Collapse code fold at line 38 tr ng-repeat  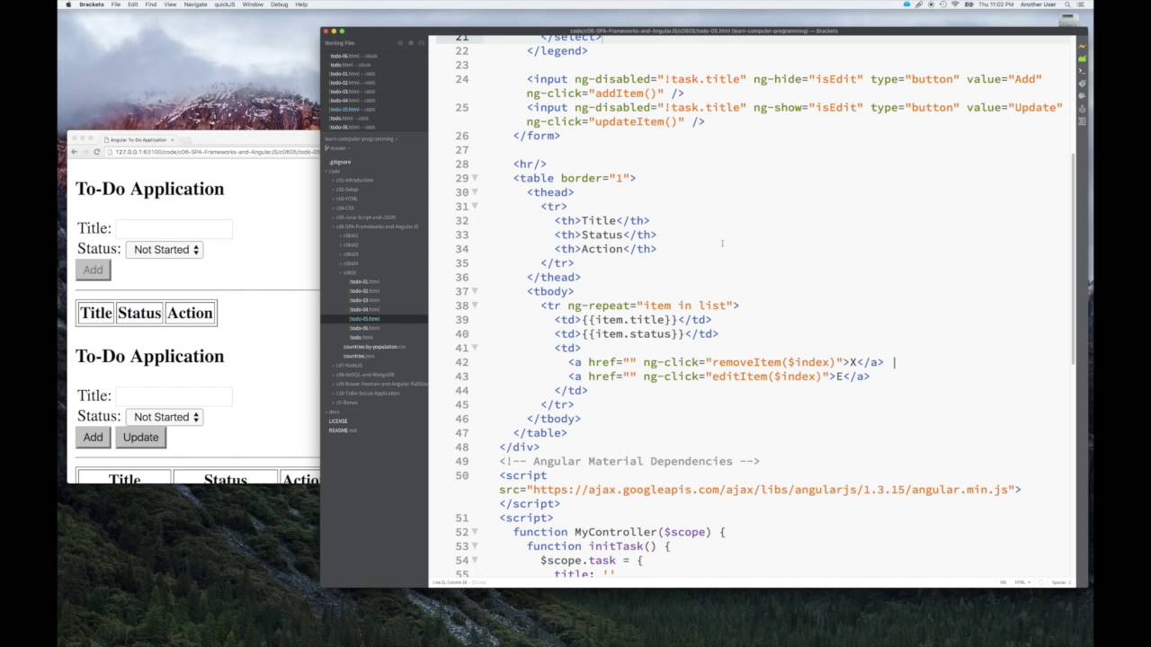click(x=476, y=306)
